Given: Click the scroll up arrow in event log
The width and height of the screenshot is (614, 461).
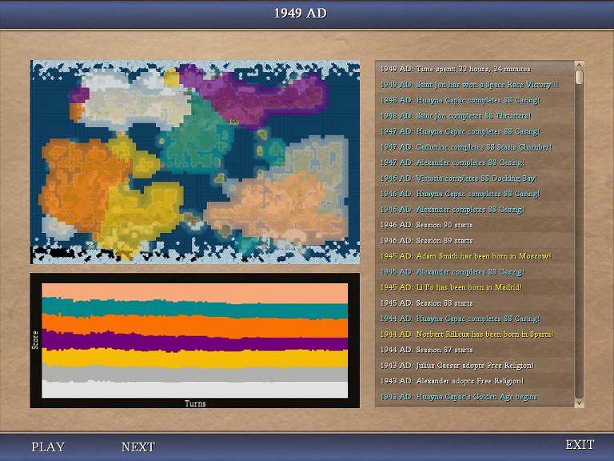Looking at the screenshot, I should pyautogui.click(x=580, y=66).
